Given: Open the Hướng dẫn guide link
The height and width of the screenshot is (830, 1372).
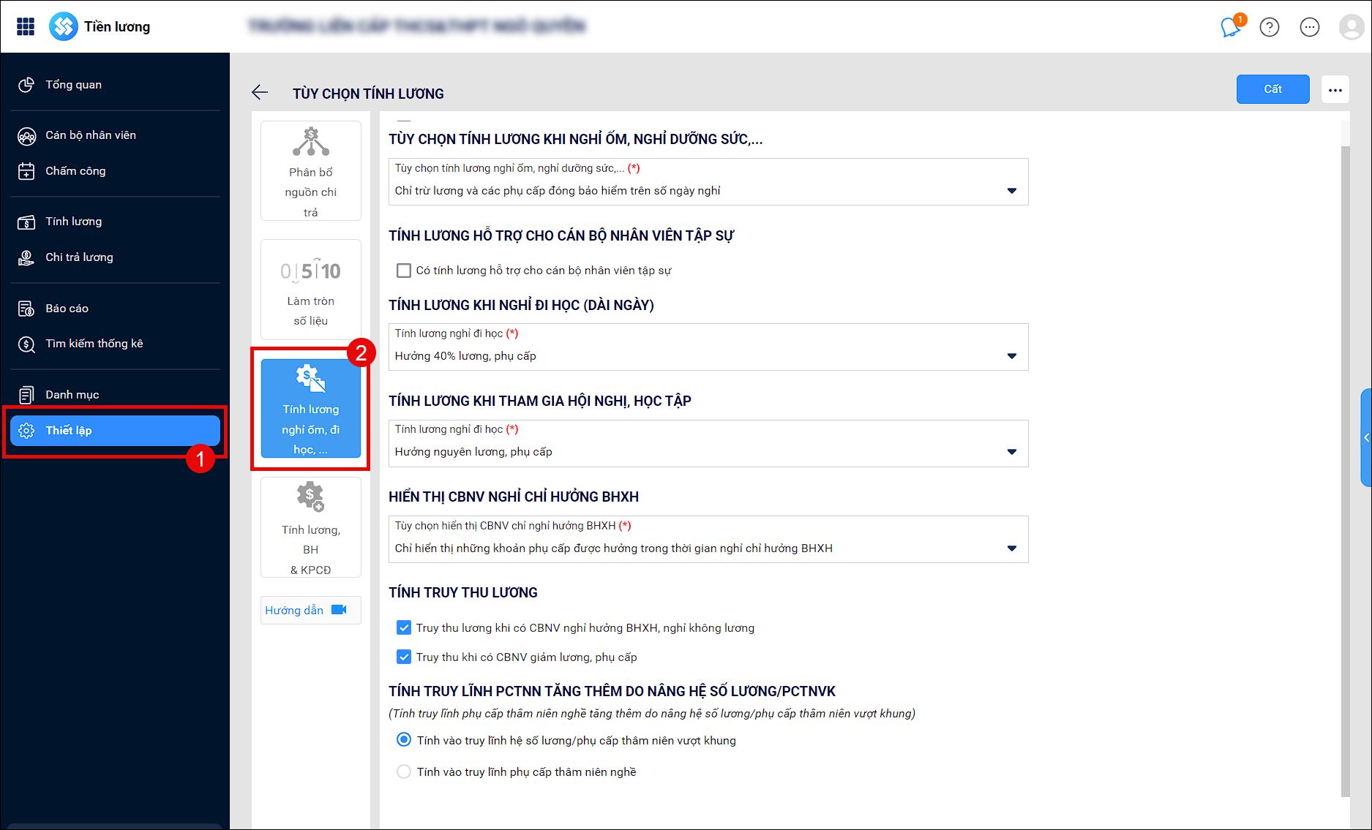Looking at the screenshot, I should (x=294, y=611).
